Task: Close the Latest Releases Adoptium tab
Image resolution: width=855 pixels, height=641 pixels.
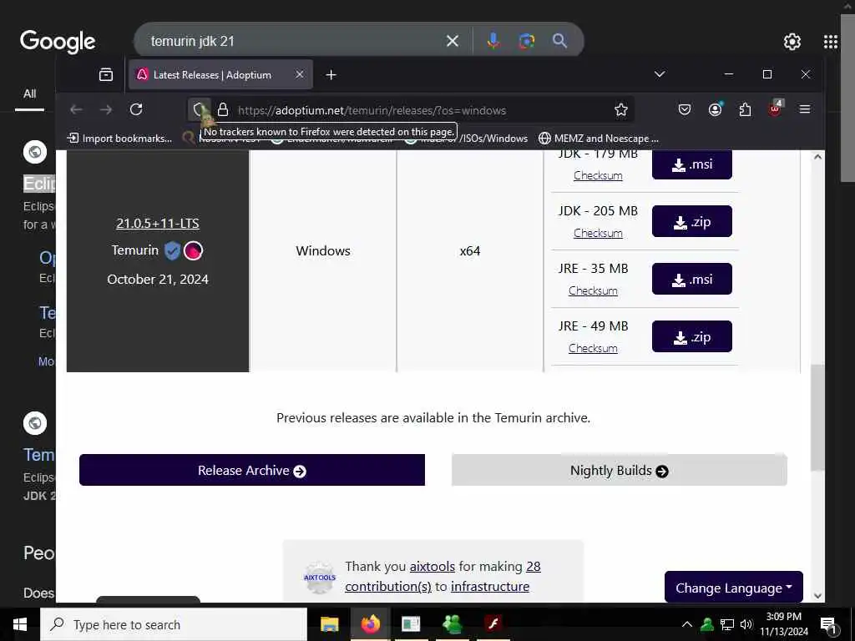Action: click(x=300, y=74)
